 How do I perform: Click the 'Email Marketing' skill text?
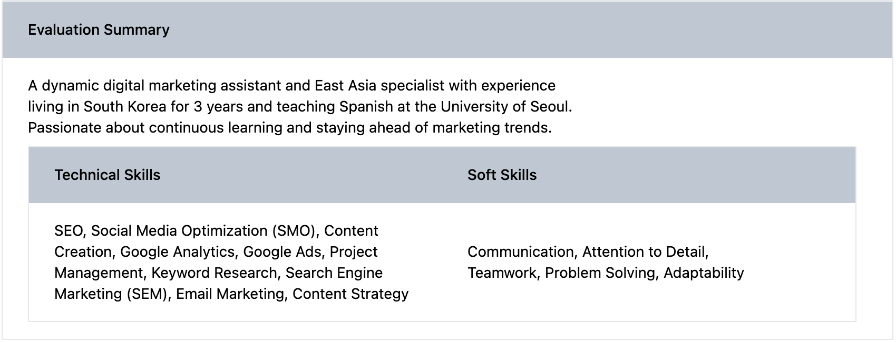[230, 294]
